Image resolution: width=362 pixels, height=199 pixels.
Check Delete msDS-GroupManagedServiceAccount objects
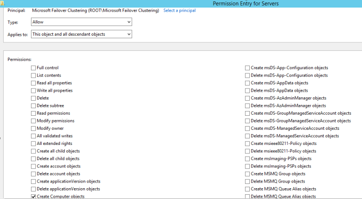click(247, 121)
